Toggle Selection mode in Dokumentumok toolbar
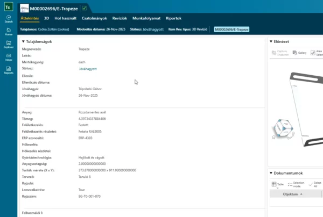 (296, 185)
